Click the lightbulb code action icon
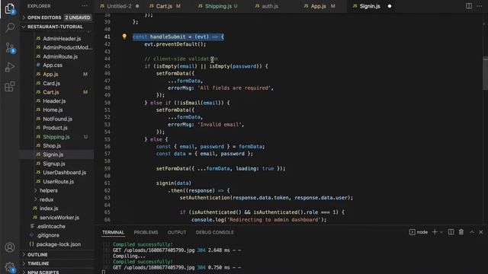This screenshot has height=274, width=488. click(x=124, y=37)
